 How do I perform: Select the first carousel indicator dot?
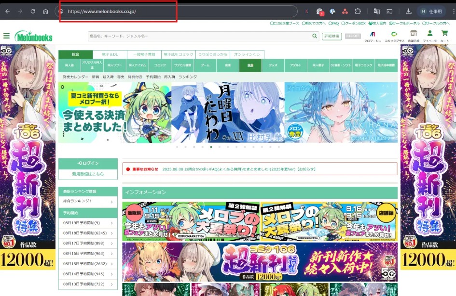177,147
